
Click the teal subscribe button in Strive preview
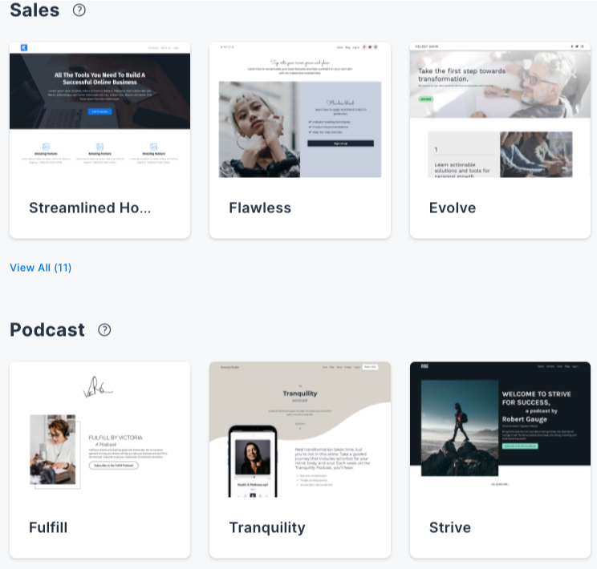coord(520,446)
